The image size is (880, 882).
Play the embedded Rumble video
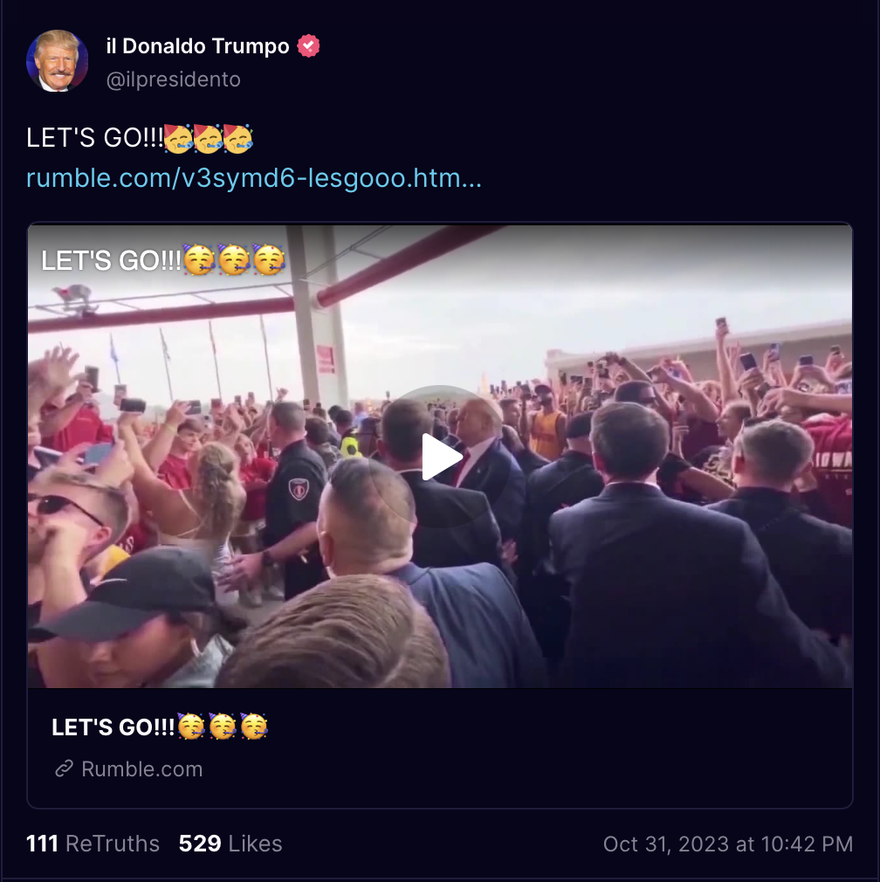coord(440,457)
